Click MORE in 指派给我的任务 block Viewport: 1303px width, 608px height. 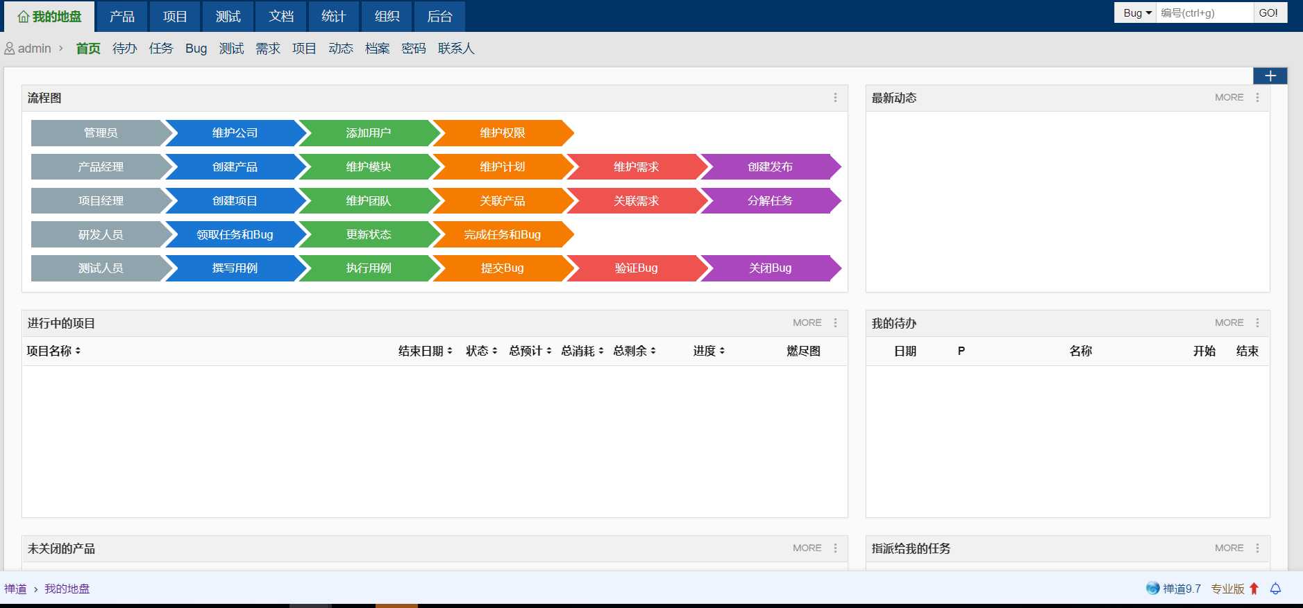click(1229, 548)
